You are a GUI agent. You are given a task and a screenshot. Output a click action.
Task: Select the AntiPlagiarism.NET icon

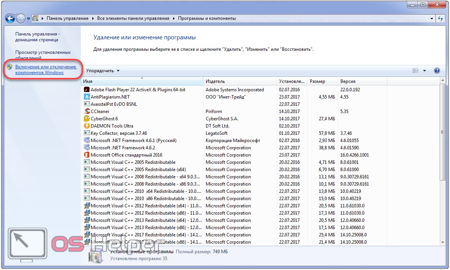point(87,97)
